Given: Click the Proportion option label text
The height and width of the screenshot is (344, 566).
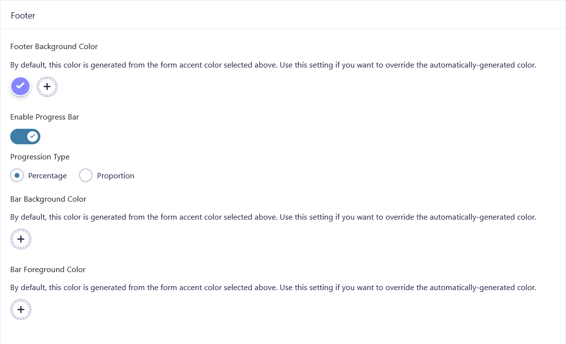Looking at the screenshot, I should point(115,176).
